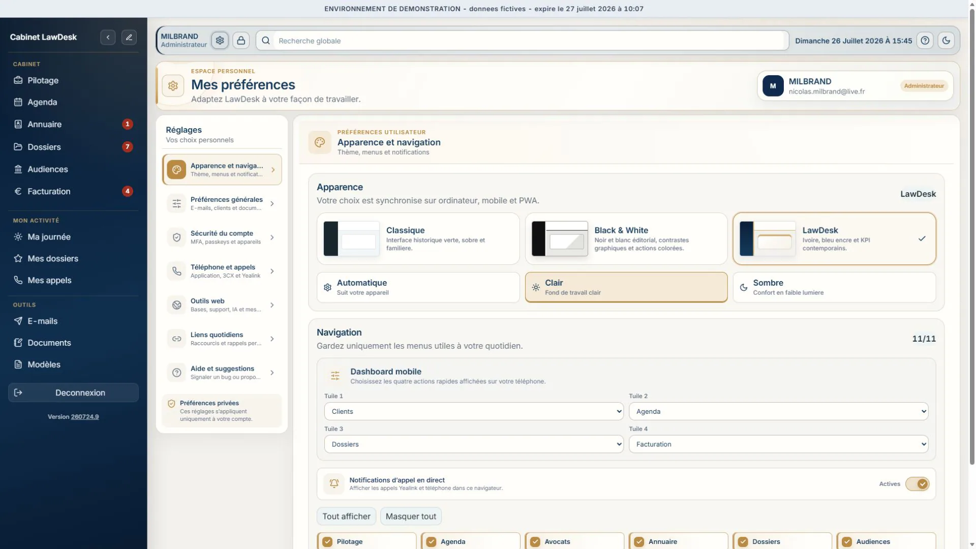The height and width of the screenshot is (549, 976).
Task: Click the bell icon for call notifications
Action: pos(334,483)
